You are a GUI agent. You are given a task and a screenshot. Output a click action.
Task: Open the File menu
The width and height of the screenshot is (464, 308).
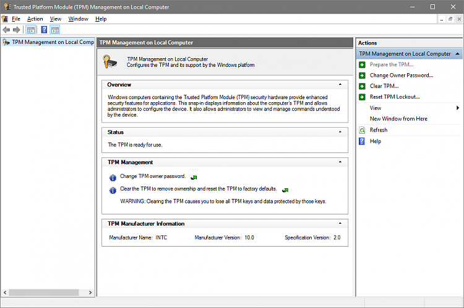coord(16,19)
